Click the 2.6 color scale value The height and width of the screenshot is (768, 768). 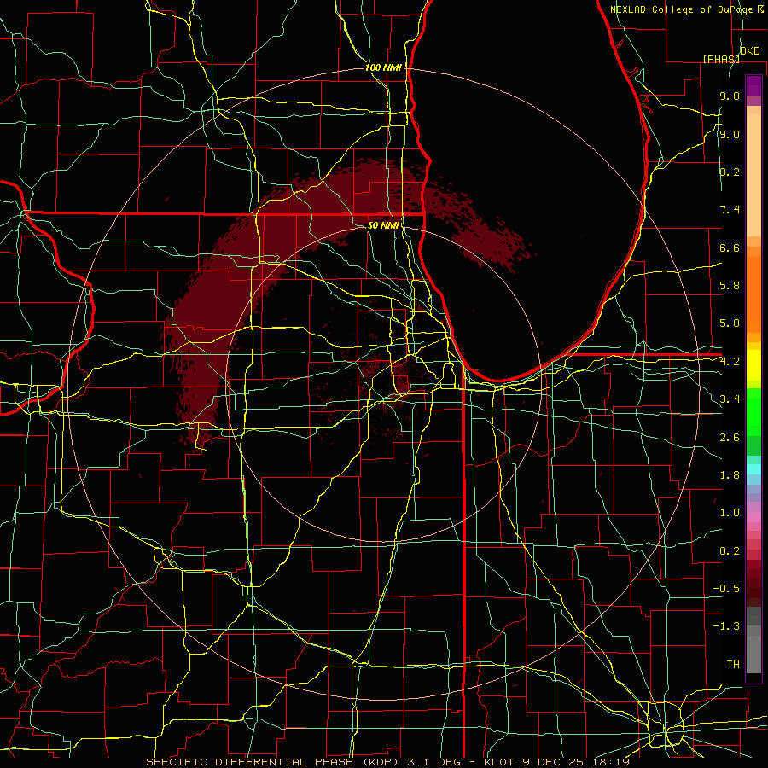tap(730, 437)
